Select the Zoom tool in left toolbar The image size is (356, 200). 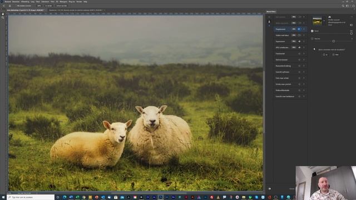[3, 18]
